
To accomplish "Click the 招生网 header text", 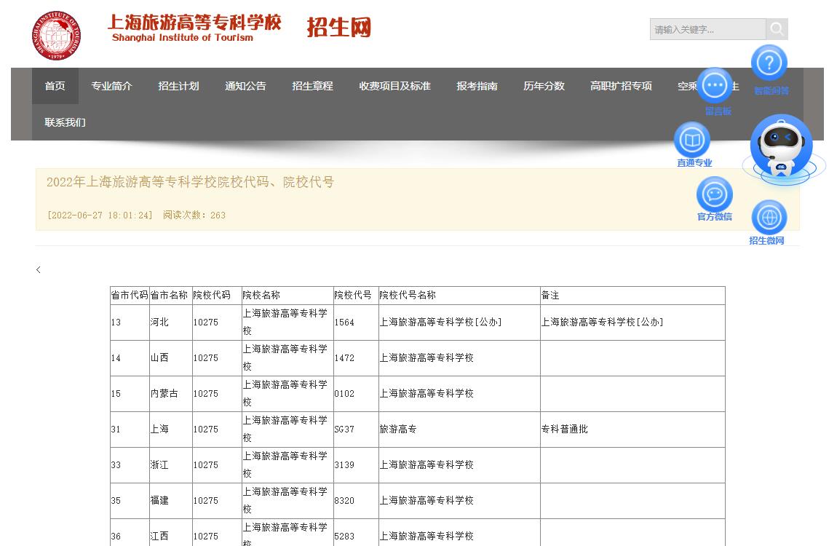I will (339, 27).
